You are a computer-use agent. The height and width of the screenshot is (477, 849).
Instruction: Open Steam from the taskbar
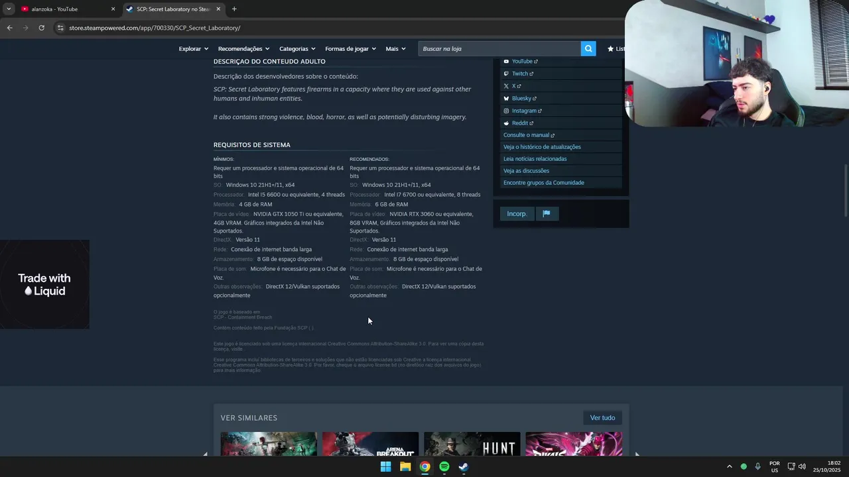[464, 466]
